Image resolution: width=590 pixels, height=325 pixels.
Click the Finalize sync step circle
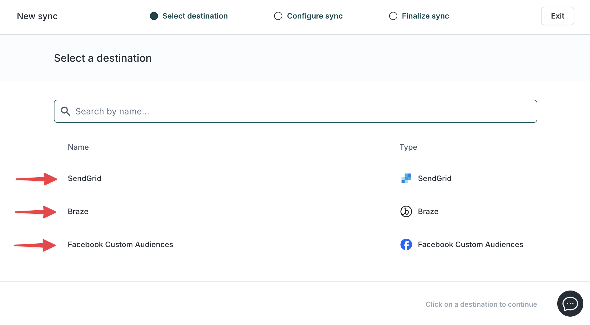(x=393, y=16)
